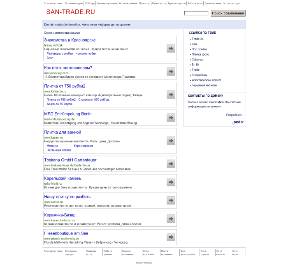Open Trade 24 in related links sidebar
Image resolution: width=288 pixels, height=265 pixels.
(x=197, y=39)
